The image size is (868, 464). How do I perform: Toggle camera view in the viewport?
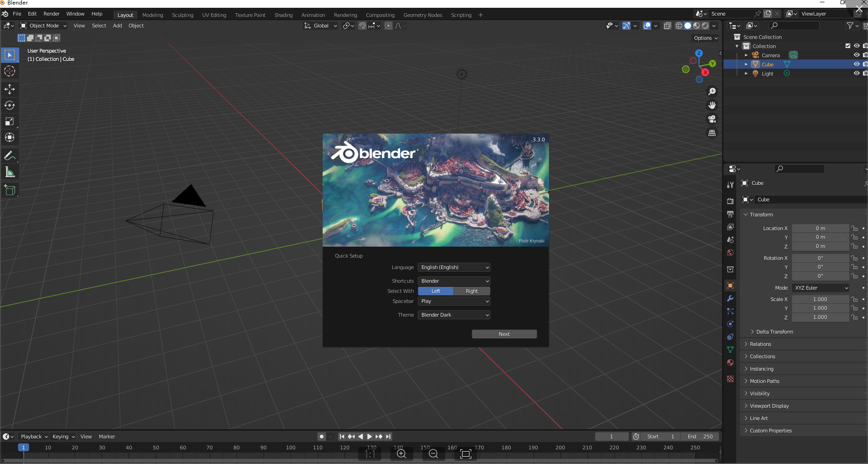click(x=712, y=119)
